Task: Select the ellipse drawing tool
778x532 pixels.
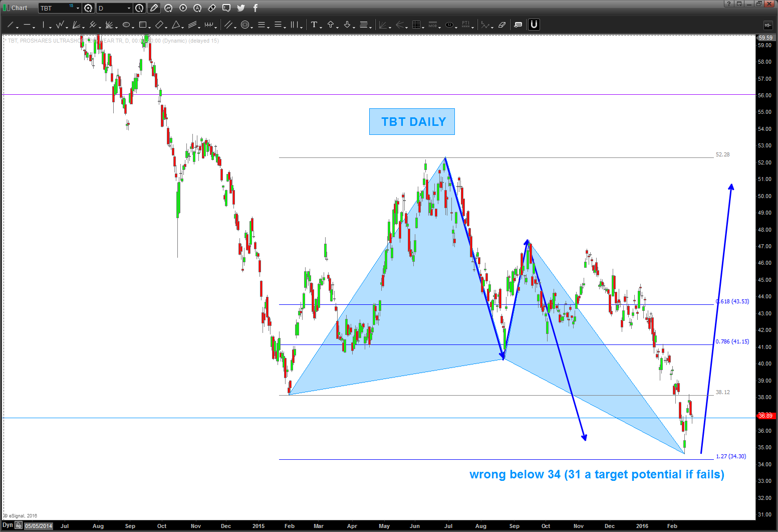Action: tap(126, 25)
